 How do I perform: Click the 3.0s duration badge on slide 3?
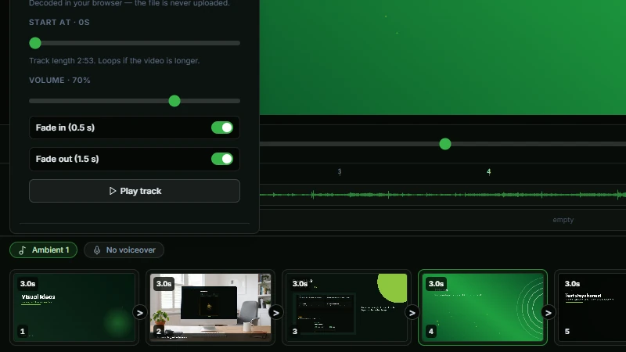(x=300, y=284)
